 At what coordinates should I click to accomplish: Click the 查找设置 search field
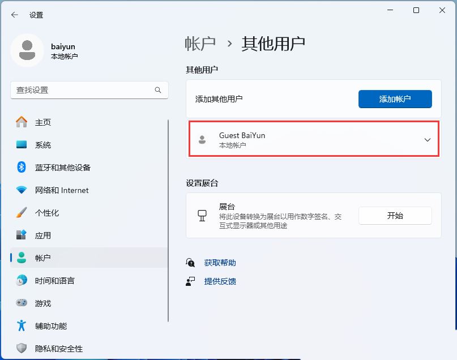coord(89,90)
